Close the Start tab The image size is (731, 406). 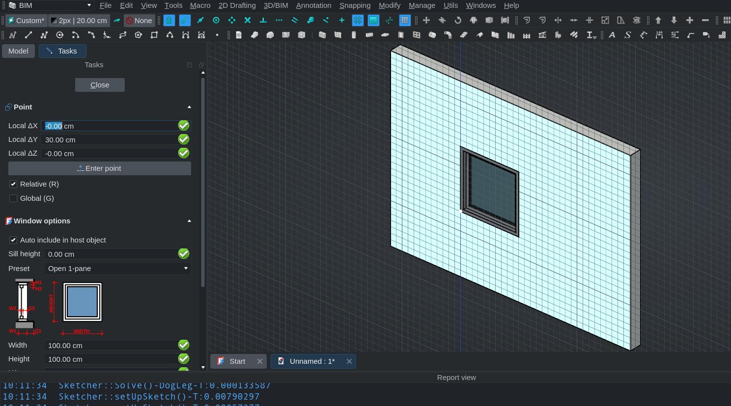pyautogui.click(x=259, y=361)
